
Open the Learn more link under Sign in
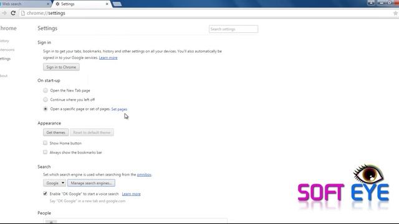click(108, 58)
